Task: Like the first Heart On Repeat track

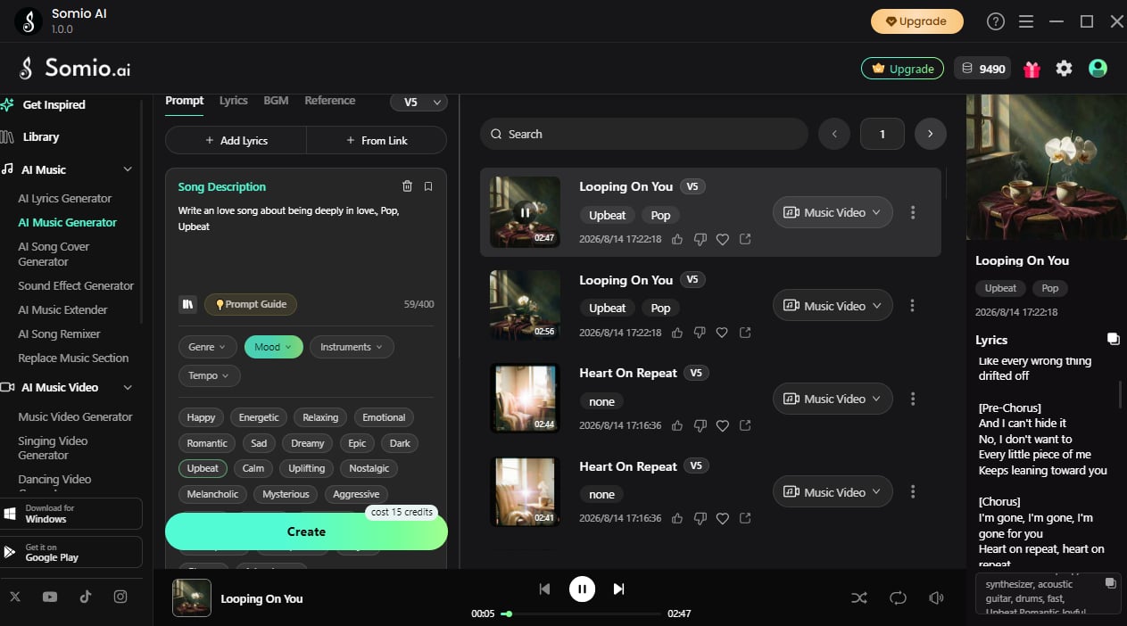Action: point(677,425)
